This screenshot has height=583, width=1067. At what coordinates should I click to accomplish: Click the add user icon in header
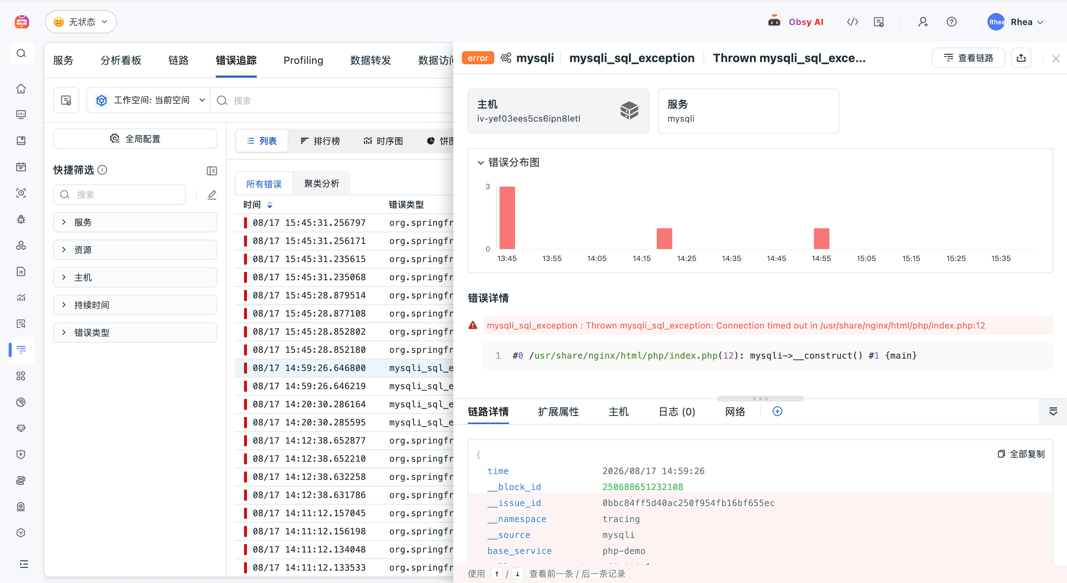point(922,22)
